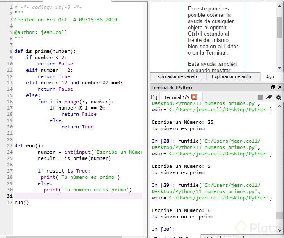Click the 'Created on Fri Oct 4' line
The image size is (284, 238).
tap(66, 20)
